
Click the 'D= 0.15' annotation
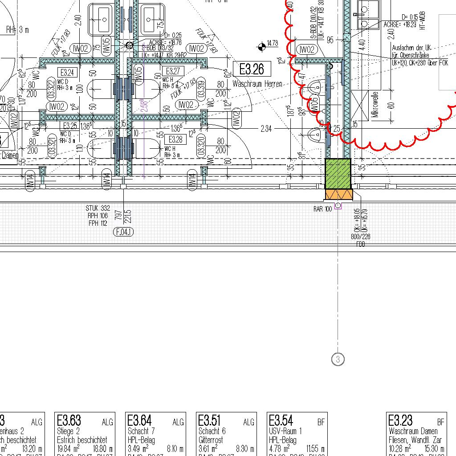410,17
